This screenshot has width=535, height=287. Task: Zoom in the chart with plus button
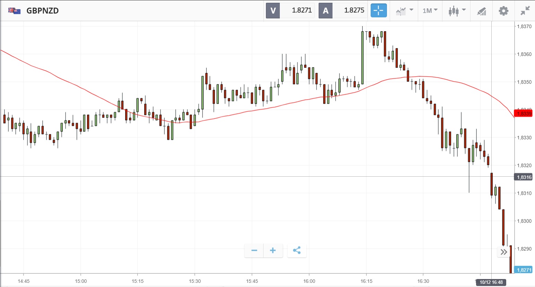coord(273,250)
